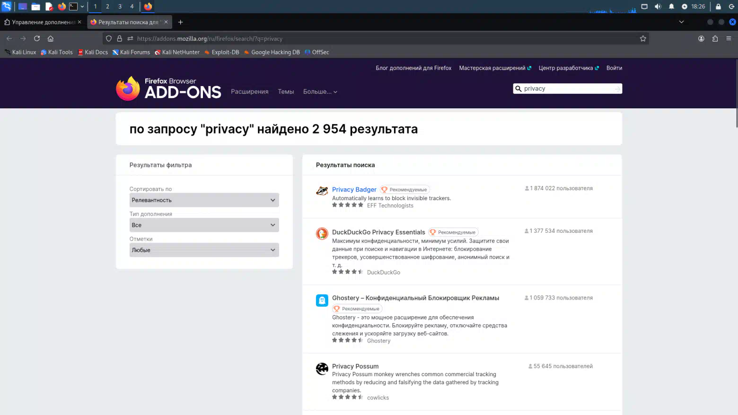Reload the current page

37,39
